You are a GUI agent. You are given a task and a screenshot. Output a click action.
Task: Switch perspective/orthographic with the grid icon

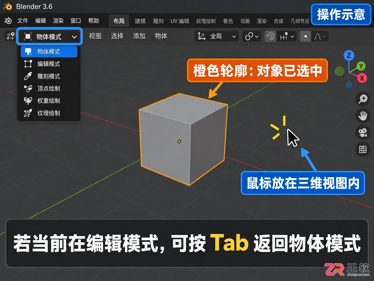pos(363,149)
